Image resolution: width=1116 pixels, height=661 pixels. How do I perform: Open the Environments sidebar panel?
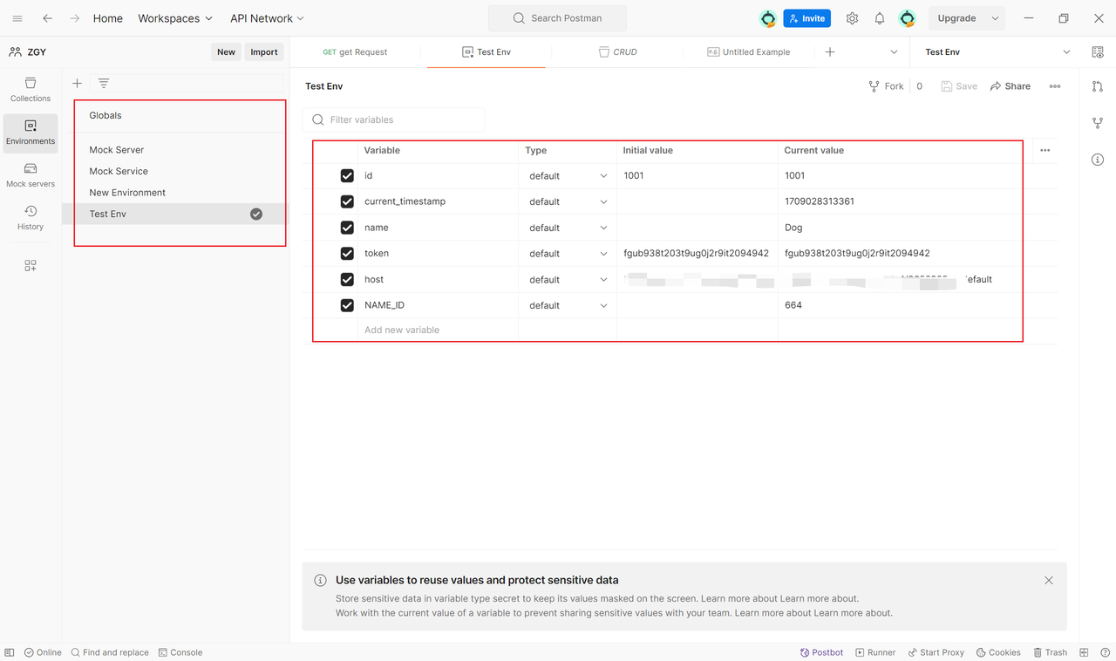click(x=31, y=133)
